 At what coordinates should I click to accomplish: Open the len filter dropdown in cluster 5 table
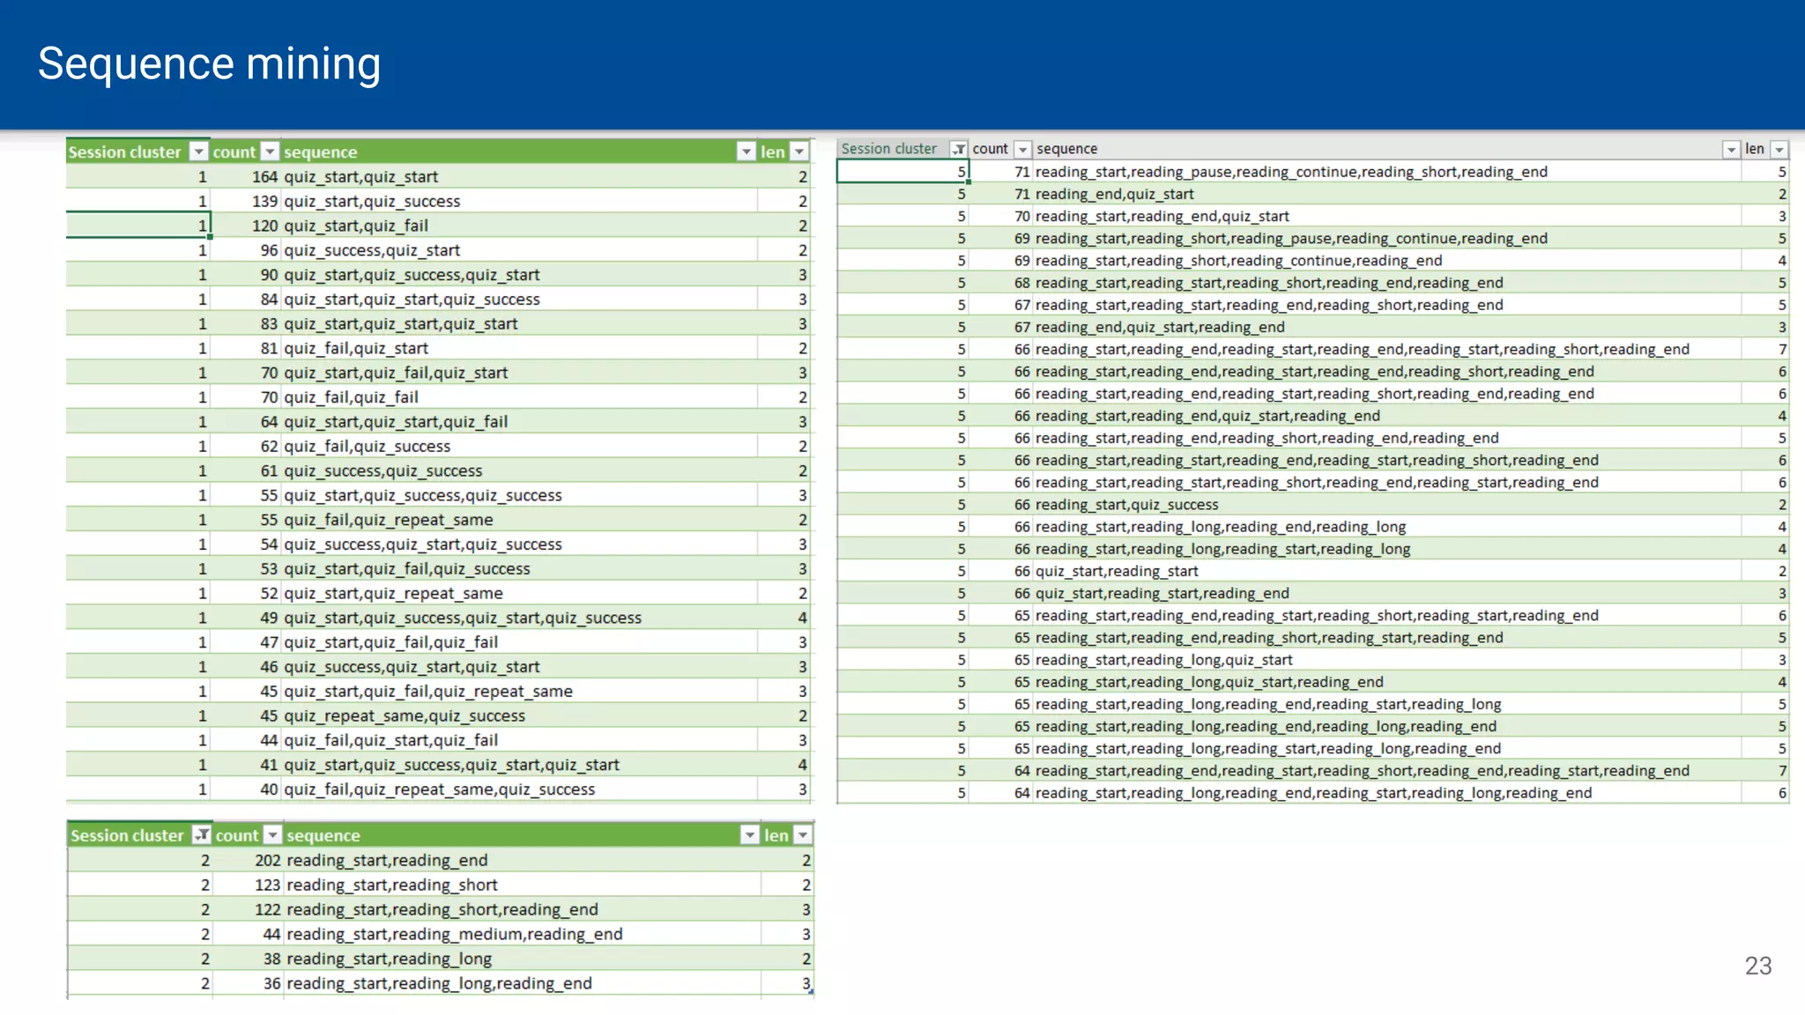[x=1779, y=149]
